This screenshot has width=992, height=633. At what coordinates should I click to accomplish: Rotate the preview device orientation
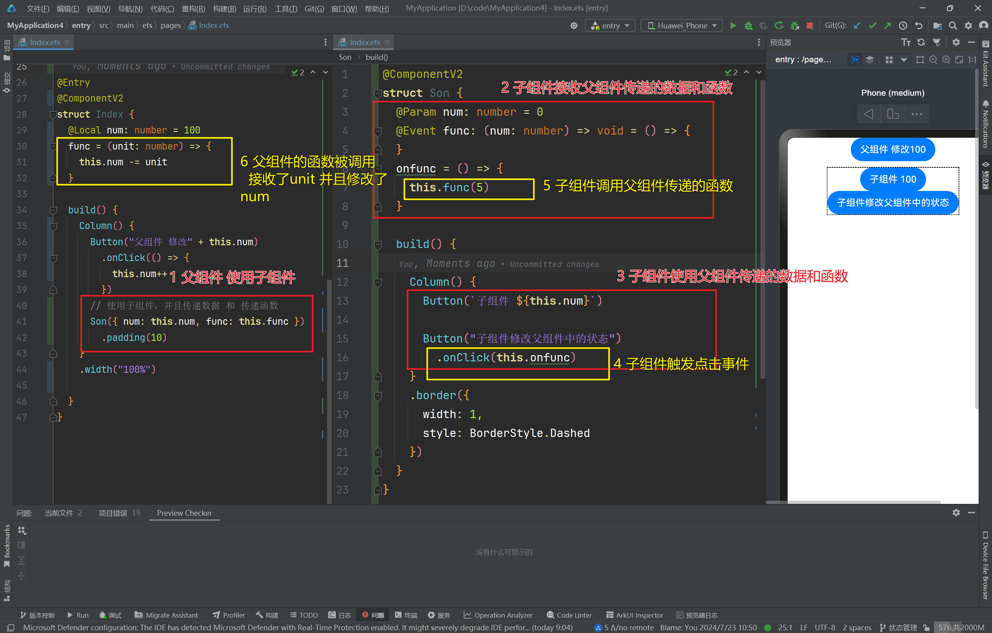click(x=893, y=114)
